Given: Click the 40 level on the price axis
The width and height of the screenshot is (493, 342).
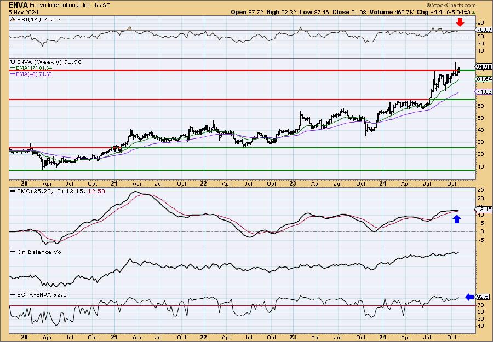Looking at the screenshot, I should pos(480,130).
